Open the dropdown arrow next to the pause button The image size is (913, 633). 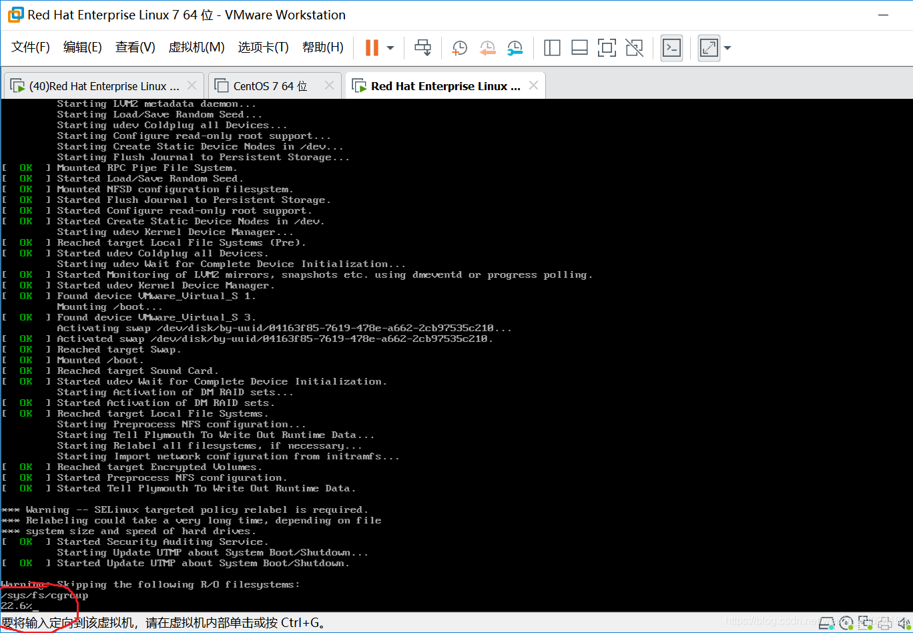390,48
